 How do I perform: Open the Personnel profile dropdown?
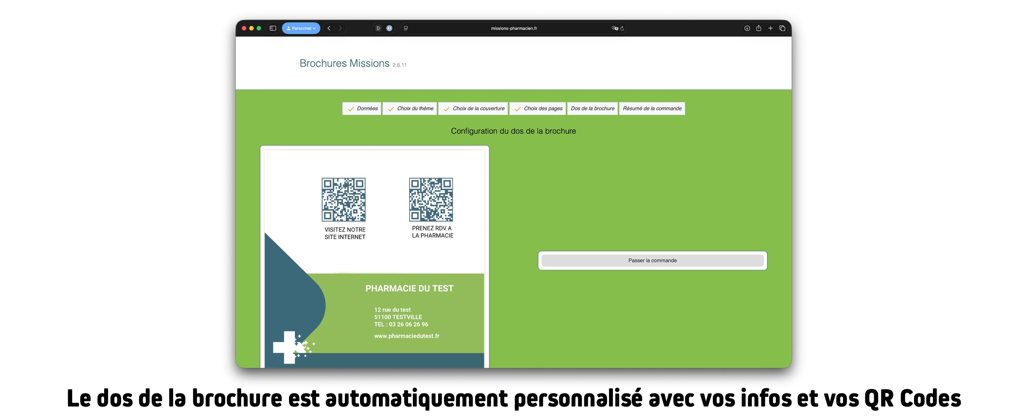point(301,28)
